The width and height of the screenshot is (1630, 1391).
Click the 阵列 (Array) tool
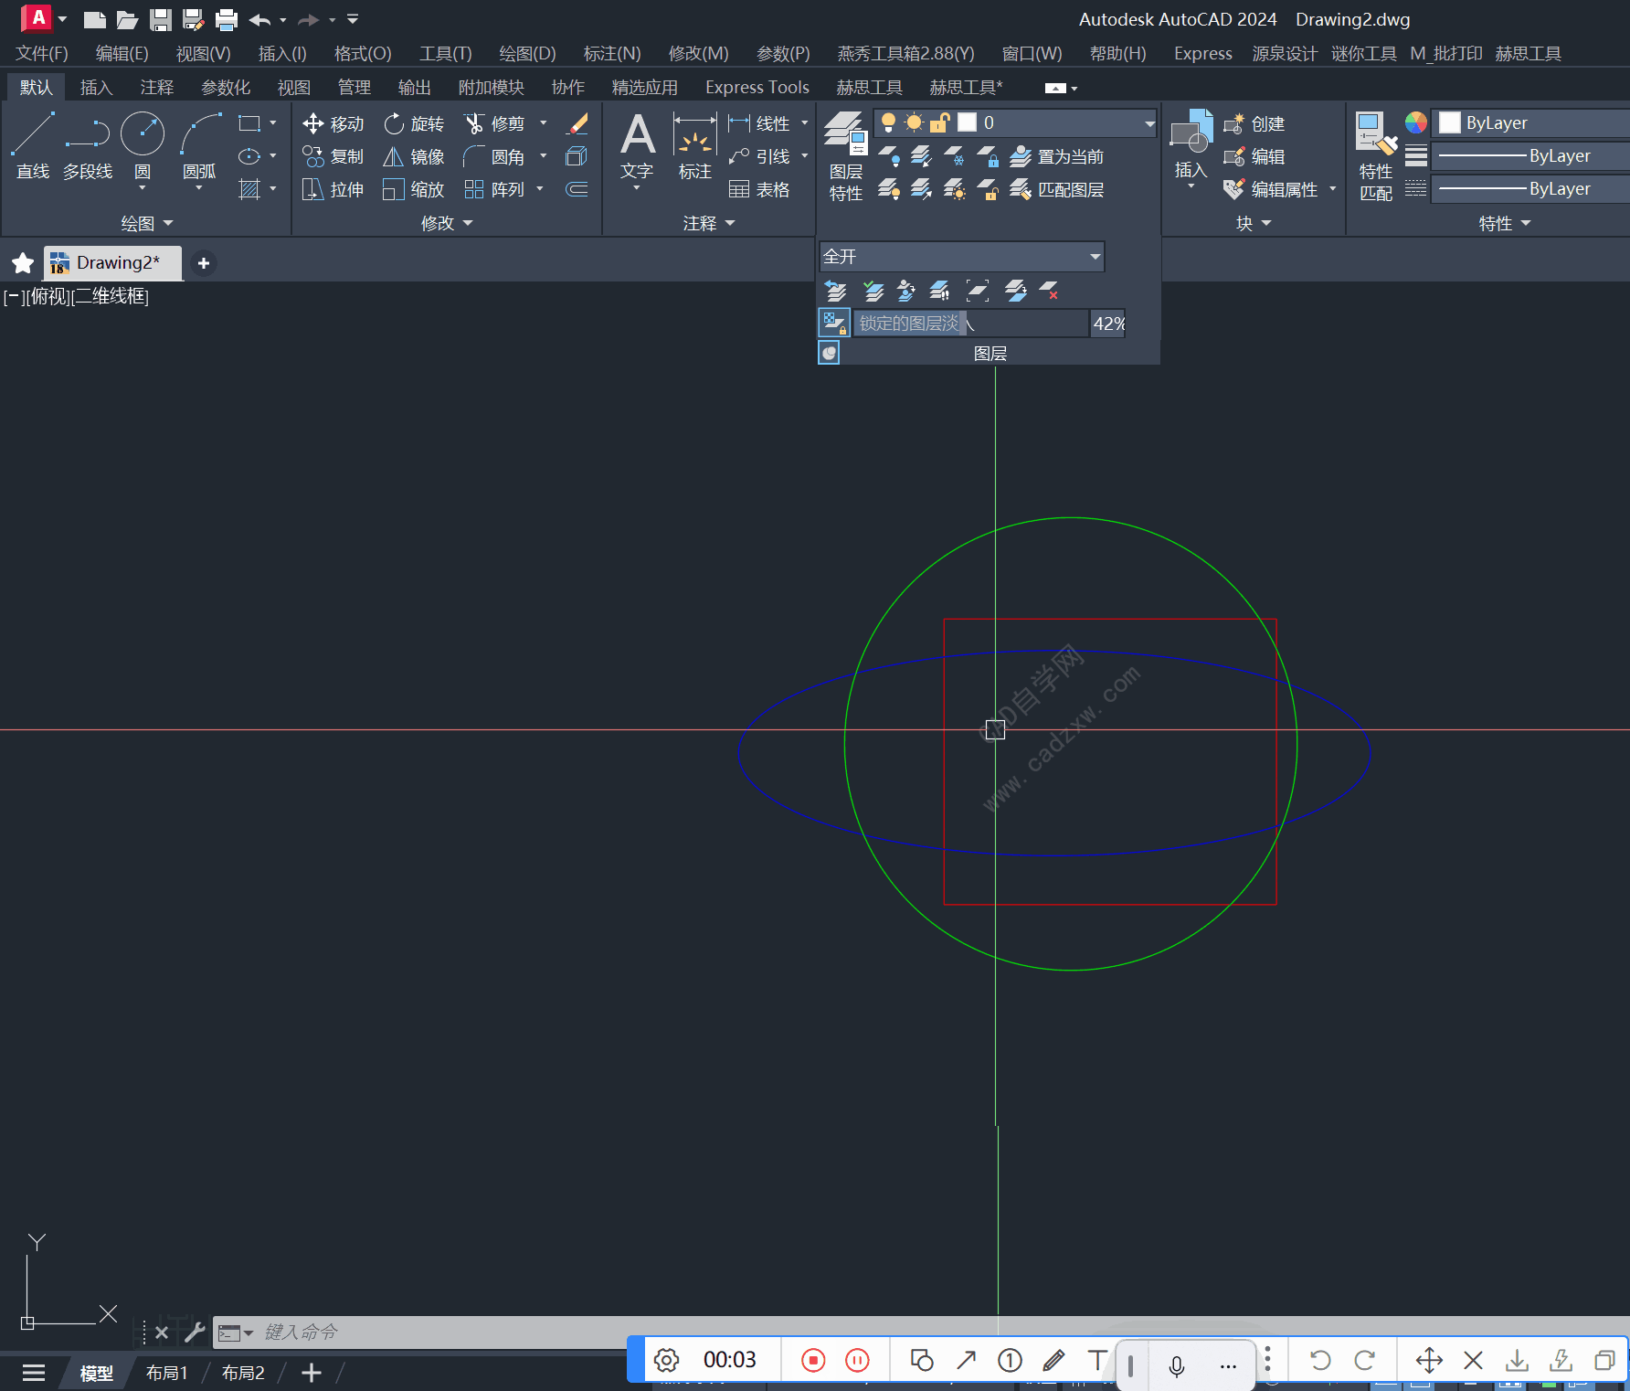click(x=494, y=189)
